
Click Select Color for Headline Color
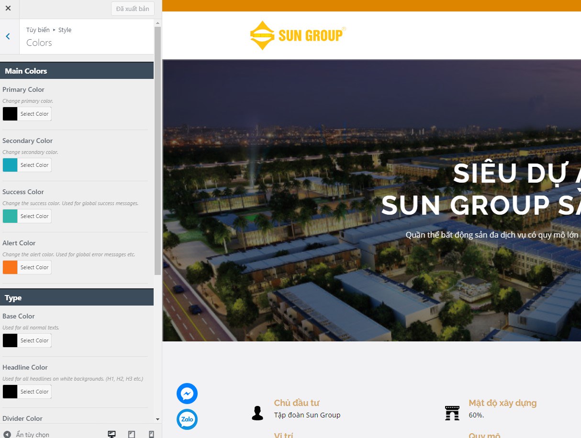pyautogui.click(x=34, y=392)
